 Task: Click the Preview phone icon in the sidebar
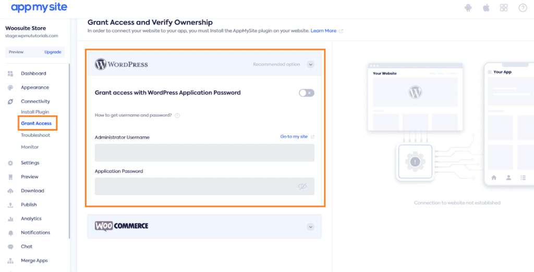click(10, 177)
